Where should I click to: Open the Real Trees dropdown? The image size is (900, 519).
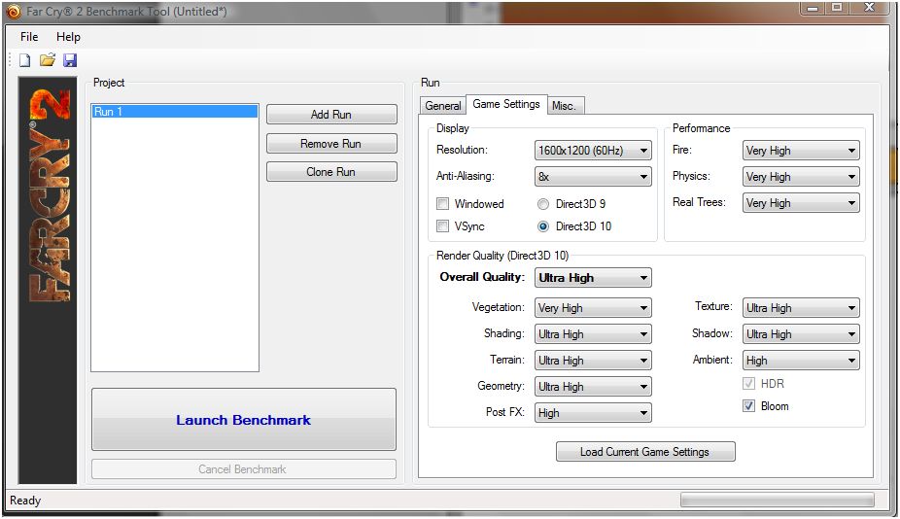[801, 203]
